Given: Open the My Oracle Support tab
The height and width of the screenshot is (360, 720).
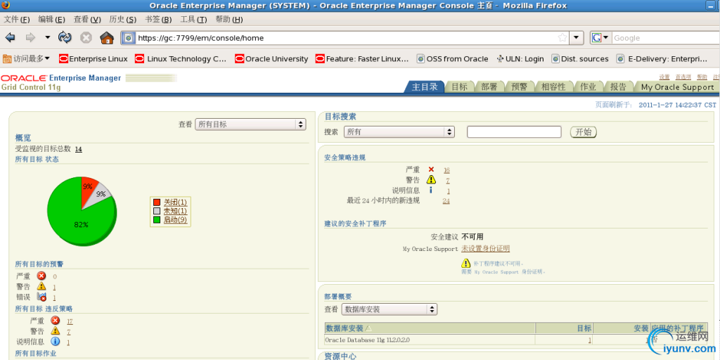Looking at the screenshot, I should point(677,86).
